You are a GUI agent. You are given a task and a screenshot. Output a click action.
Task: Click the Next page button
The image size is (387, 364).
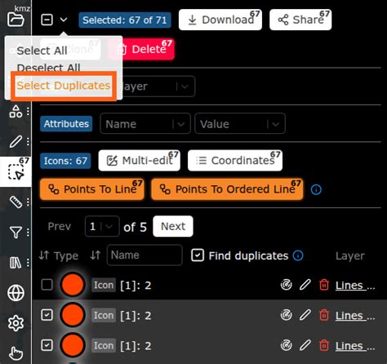(173, 226)
